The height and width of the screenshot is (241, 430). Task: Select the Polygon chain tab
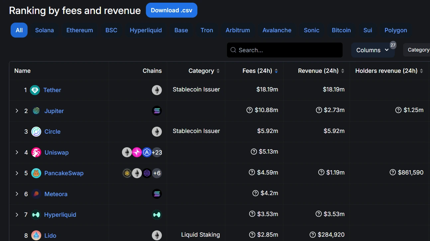click(x=396, y=30)
